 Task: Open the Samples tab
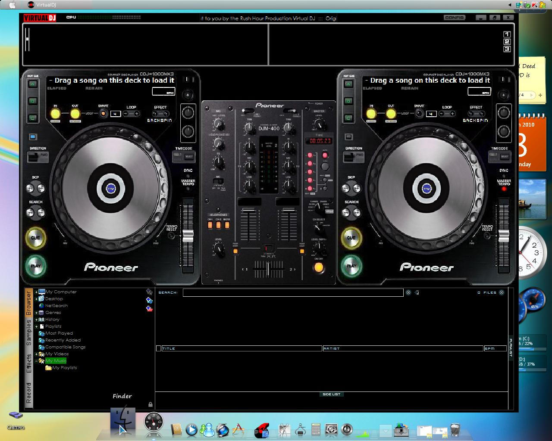(x=29, y=333)
